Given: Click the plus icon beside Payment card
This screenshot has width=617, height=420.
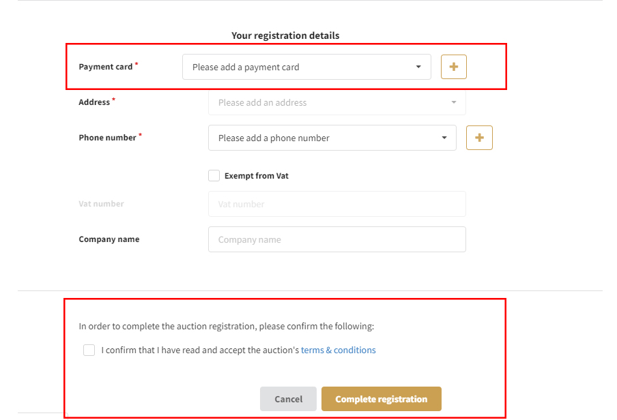Looking at the screenshot, I should tap(454, 67).
